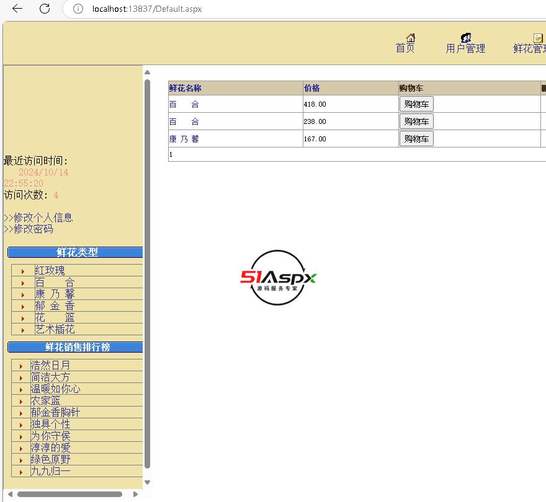Click the sidebar horizontal scrollbar right arrow
This screenshot has width=546, height=502.
pyautogui.click(x=136, y=494)
